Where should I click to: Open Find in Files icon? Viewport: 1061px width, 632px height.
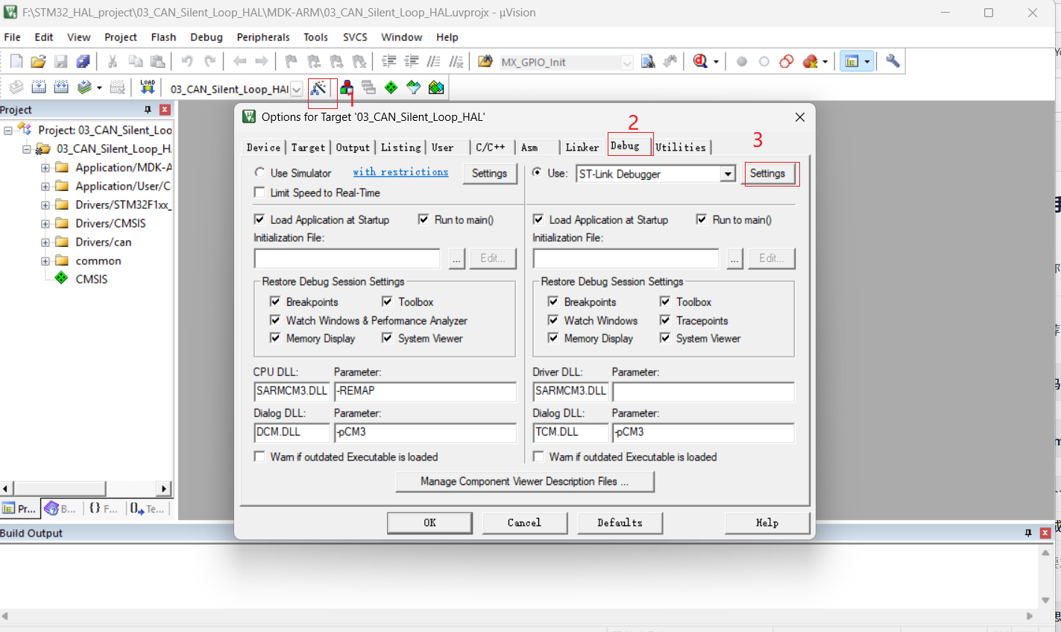tap(485, 62)
